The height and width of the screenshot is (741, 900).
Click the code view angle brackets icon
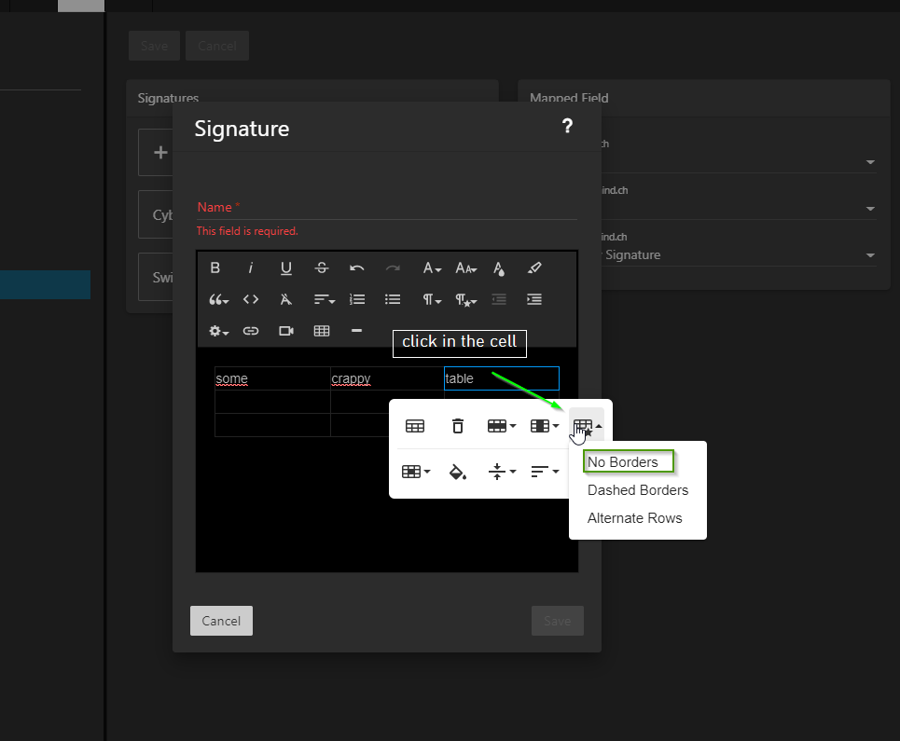pos(251,299)
